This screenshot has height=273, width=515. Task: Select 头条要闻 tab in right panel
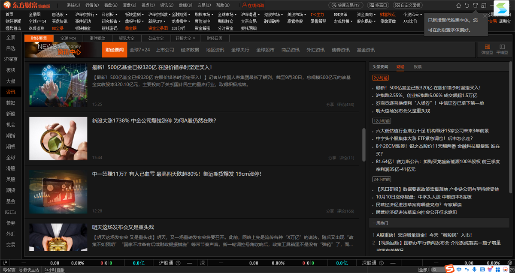(380, 67)
